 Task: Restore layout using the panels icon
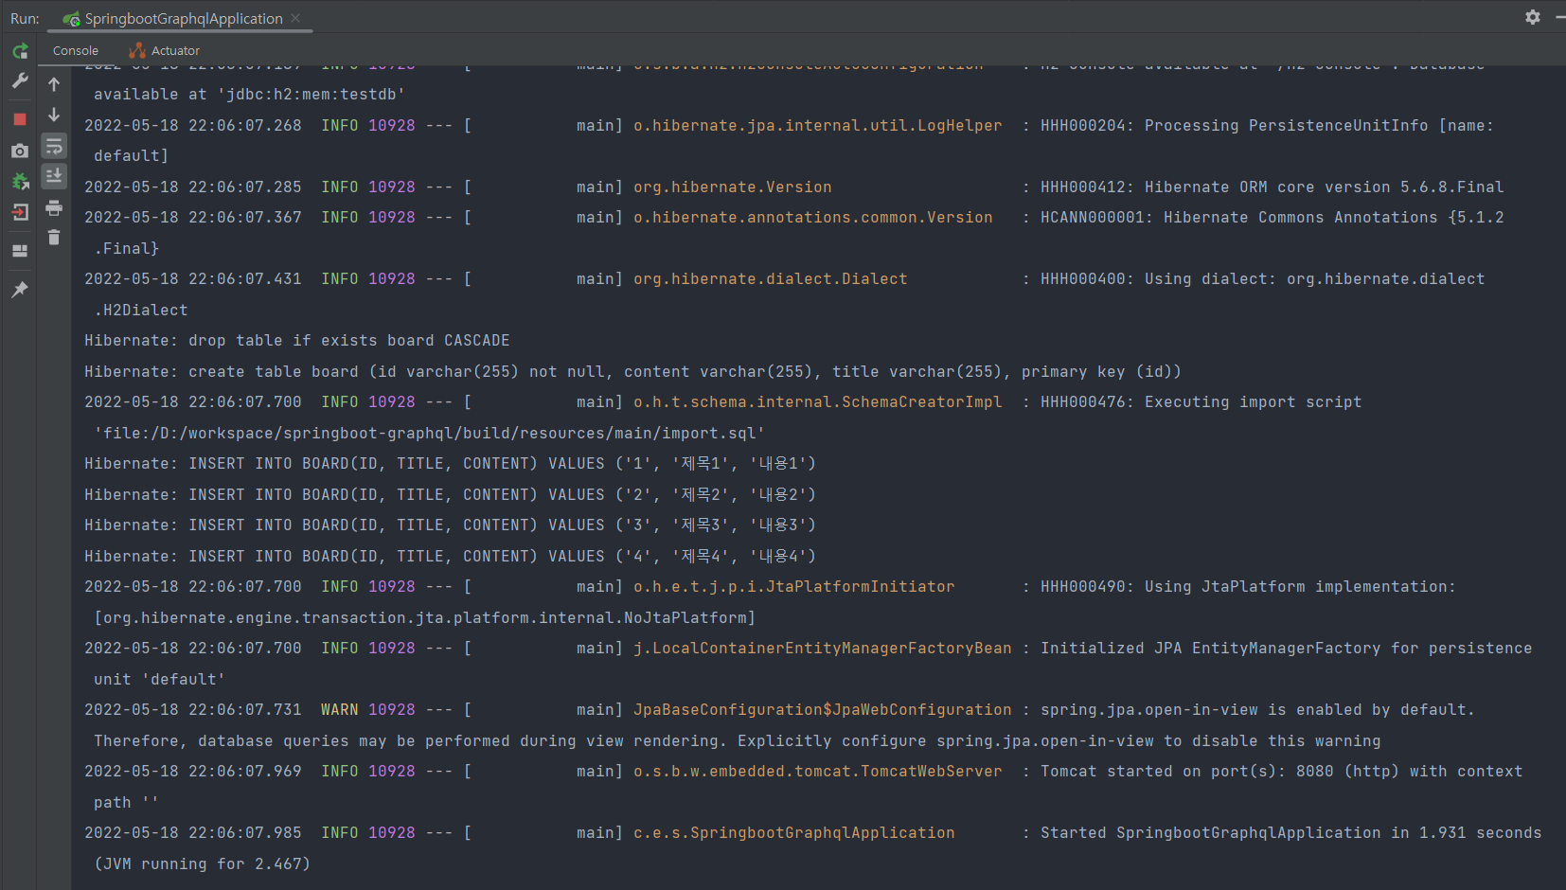pos(20,251)
